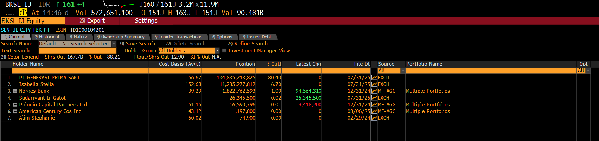
Task: Open chart icon for Isabella Stella row
Action: tap(374, 84)
